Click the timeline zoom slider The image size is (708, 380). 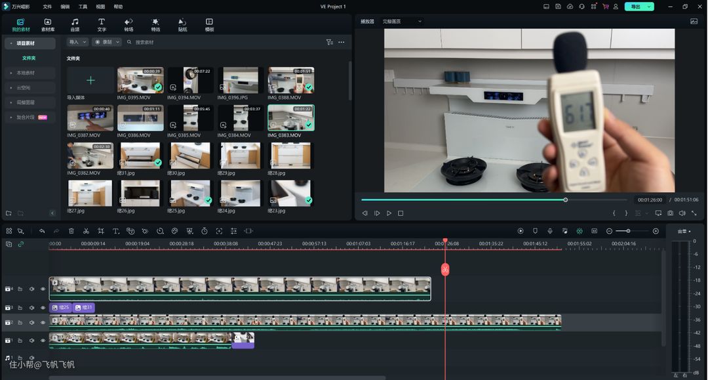click(x=628, y=231)
